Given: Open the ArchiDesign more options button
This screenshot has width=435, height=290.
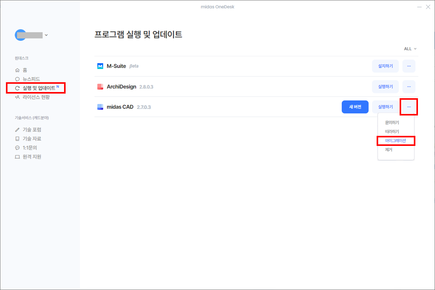Looking at the screenshot, I should [x=409, y=87].
